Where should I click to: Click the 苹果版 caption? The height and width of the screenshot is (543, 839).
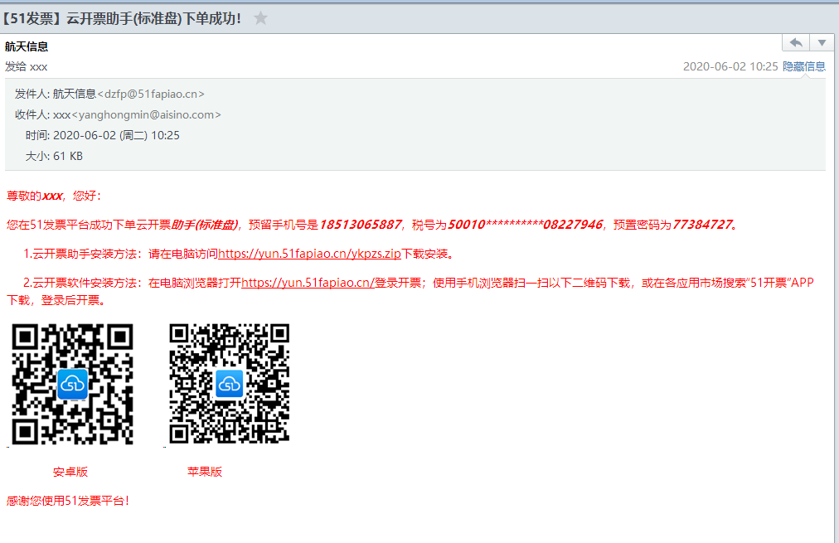(205, 472)
